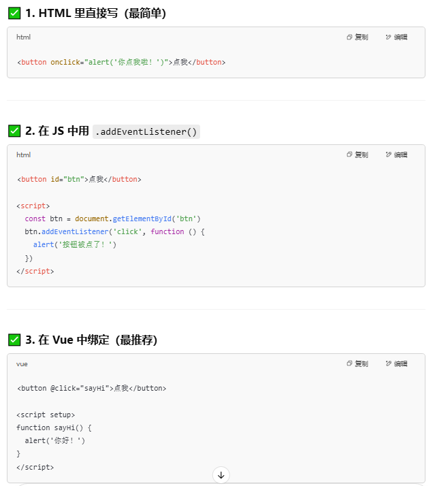Click the closing '</script>' line in Vue block
This screenshot has width=435, height=486.
click(x=35, y=467)
